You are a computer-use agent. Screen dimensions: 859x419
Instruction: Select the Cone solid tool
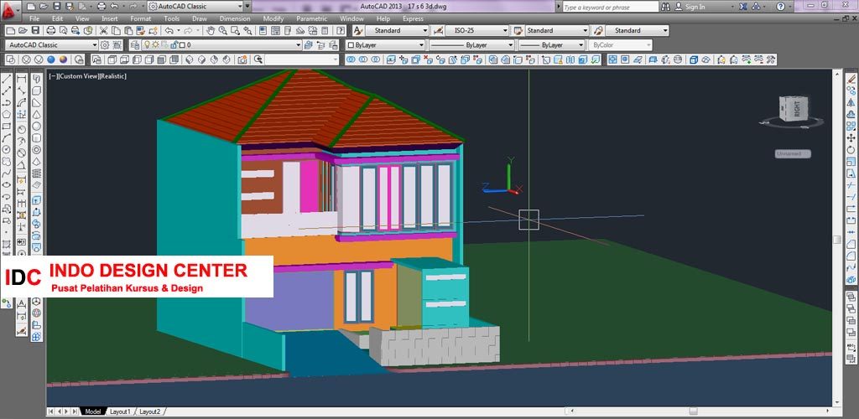(36, 114)
